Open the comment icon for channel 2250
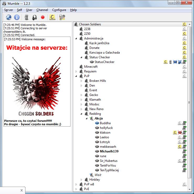The width and height of the screenshot is (194, 194). 185,33
